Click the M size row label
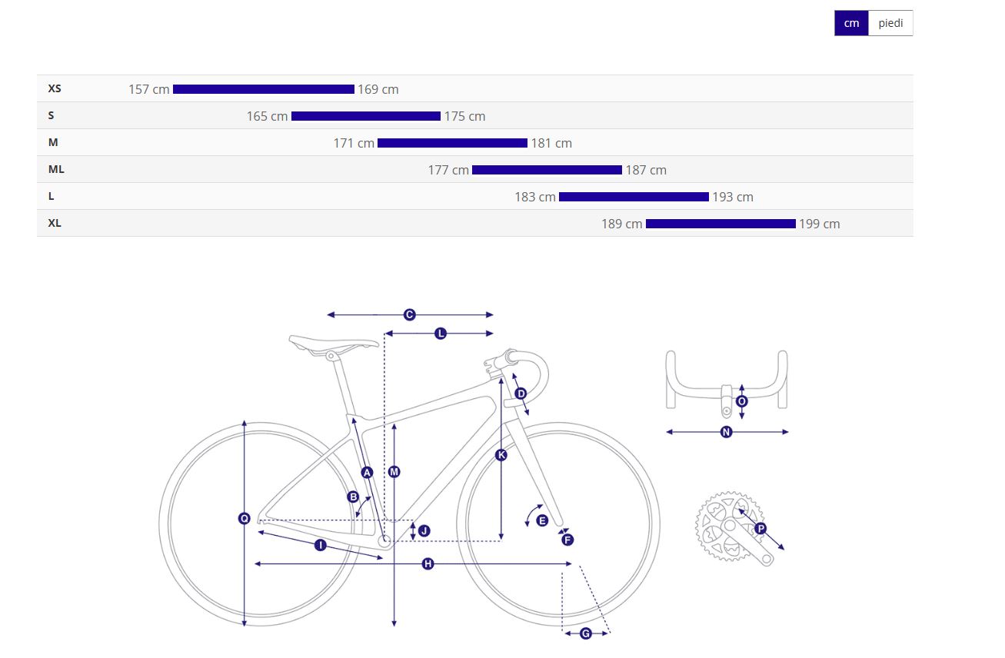The width and height of the screenshot is (1005, 658). coord(53,142)
